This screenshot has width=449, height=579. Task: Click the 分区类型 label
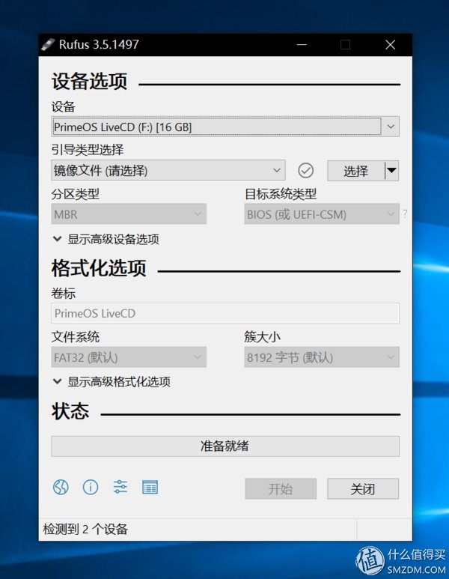tap(76, 193)
